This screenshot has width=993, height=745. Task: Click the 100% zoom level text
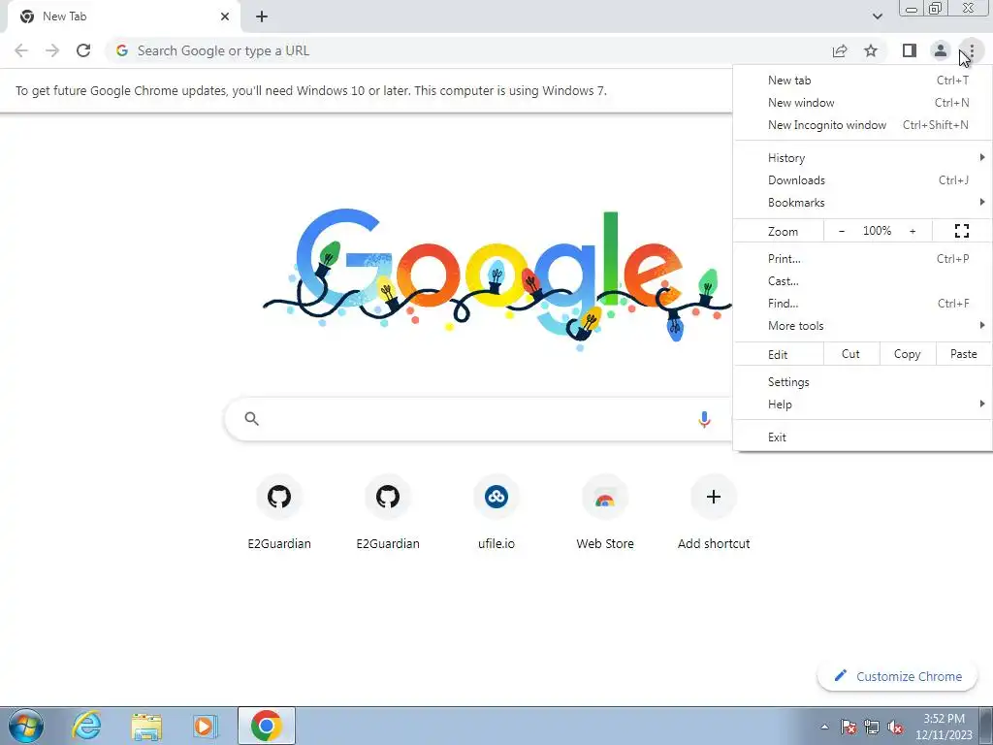click(x=877, y=231)
